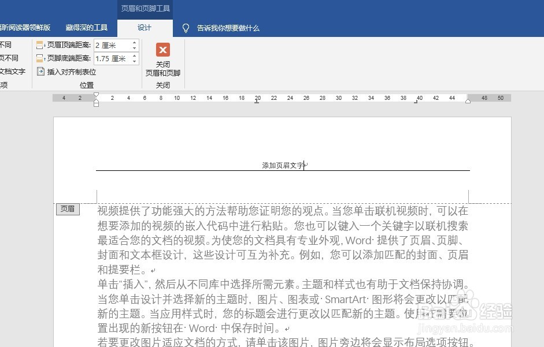This screenshot has height=347, width=544.
Task: Open the 藏得深的工具 tab
Action: coord(87,28)
